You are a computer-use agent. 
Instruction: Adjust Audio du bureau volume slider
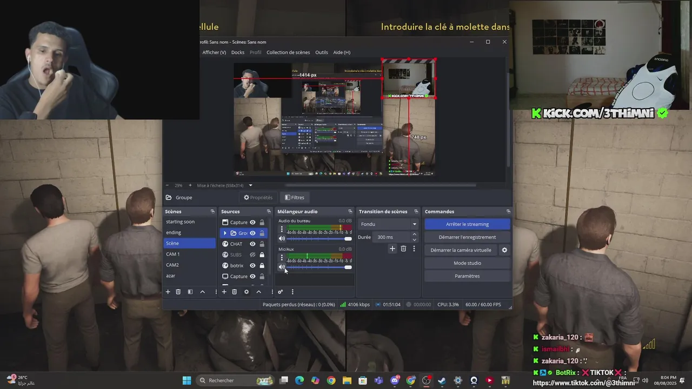[x=319, y=238]
